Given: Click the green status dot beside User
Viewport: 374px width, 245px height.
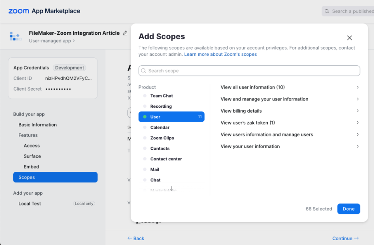Looking at the screenshot, I should pos(145,117).
